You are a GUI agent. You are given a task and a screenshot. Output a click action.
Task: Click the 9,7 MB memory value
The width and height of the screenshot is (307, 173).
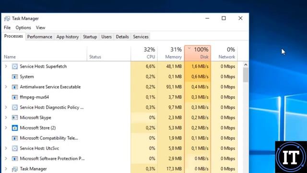pos(175,107)
